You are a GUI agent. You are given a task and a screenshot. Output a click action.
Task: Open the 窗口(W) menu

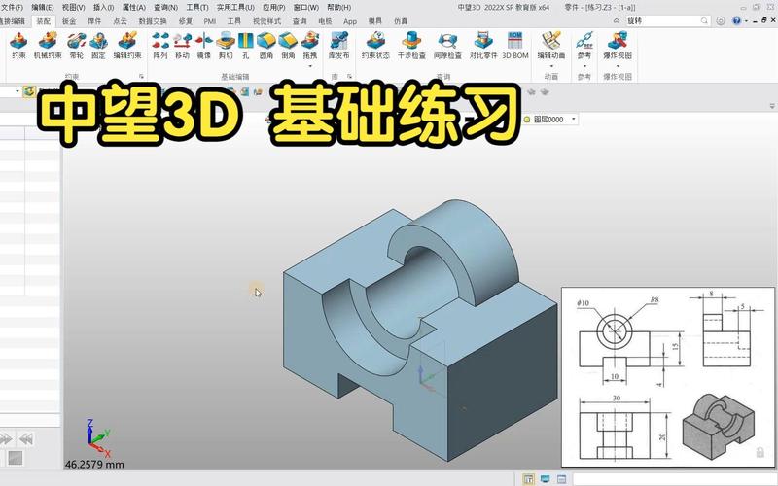tap(305, 8)
